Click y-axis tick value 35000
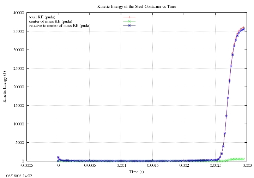This screenshot has height=178, width=254. (x=19, y=31)
